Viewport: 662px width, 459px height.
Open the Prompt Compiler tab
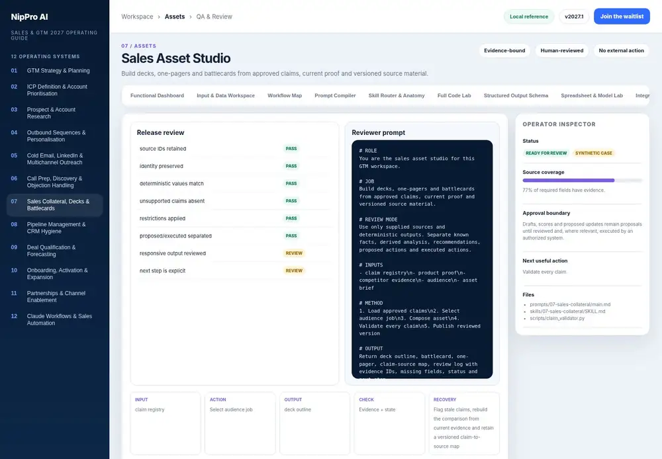(x=335, y=95)
